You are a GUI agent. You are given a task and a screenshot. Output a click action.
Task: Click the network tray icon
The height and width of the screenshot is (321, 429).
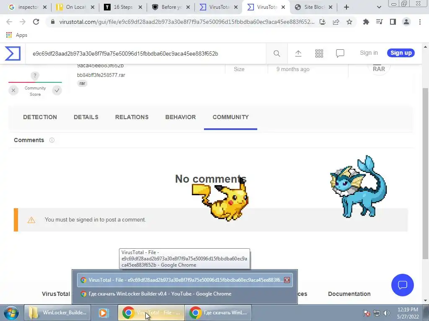coord(377,313)
